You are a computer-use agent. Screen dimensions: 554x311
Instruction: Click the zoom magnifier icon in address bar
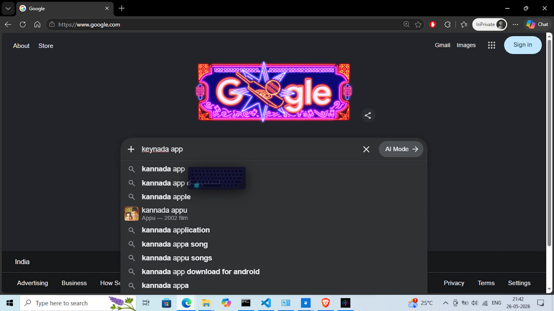pyautogui.click(x=406, y=25)
